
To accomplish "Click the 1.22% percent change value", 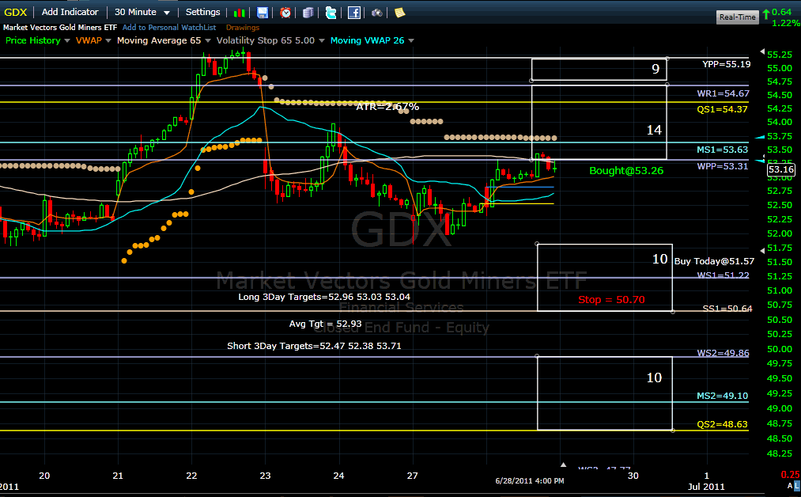I will (786, 23).
